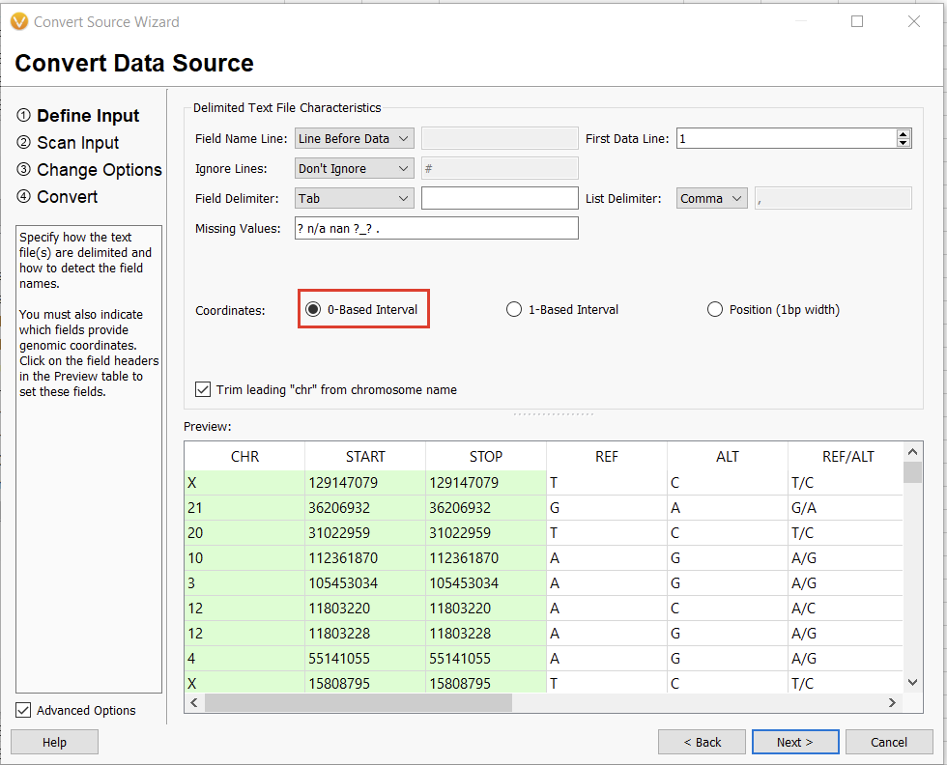Select the Position (1bp width) option

click(714, 308)
